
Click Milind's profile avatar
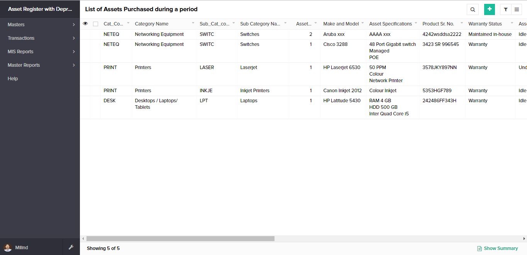(8, 247)
